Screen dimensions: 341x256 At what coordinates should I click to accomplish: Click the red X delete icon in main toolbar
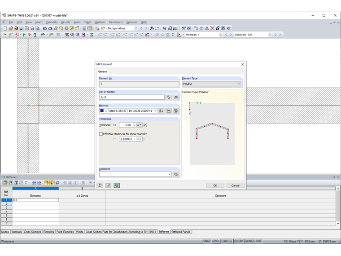click(212, 28)
